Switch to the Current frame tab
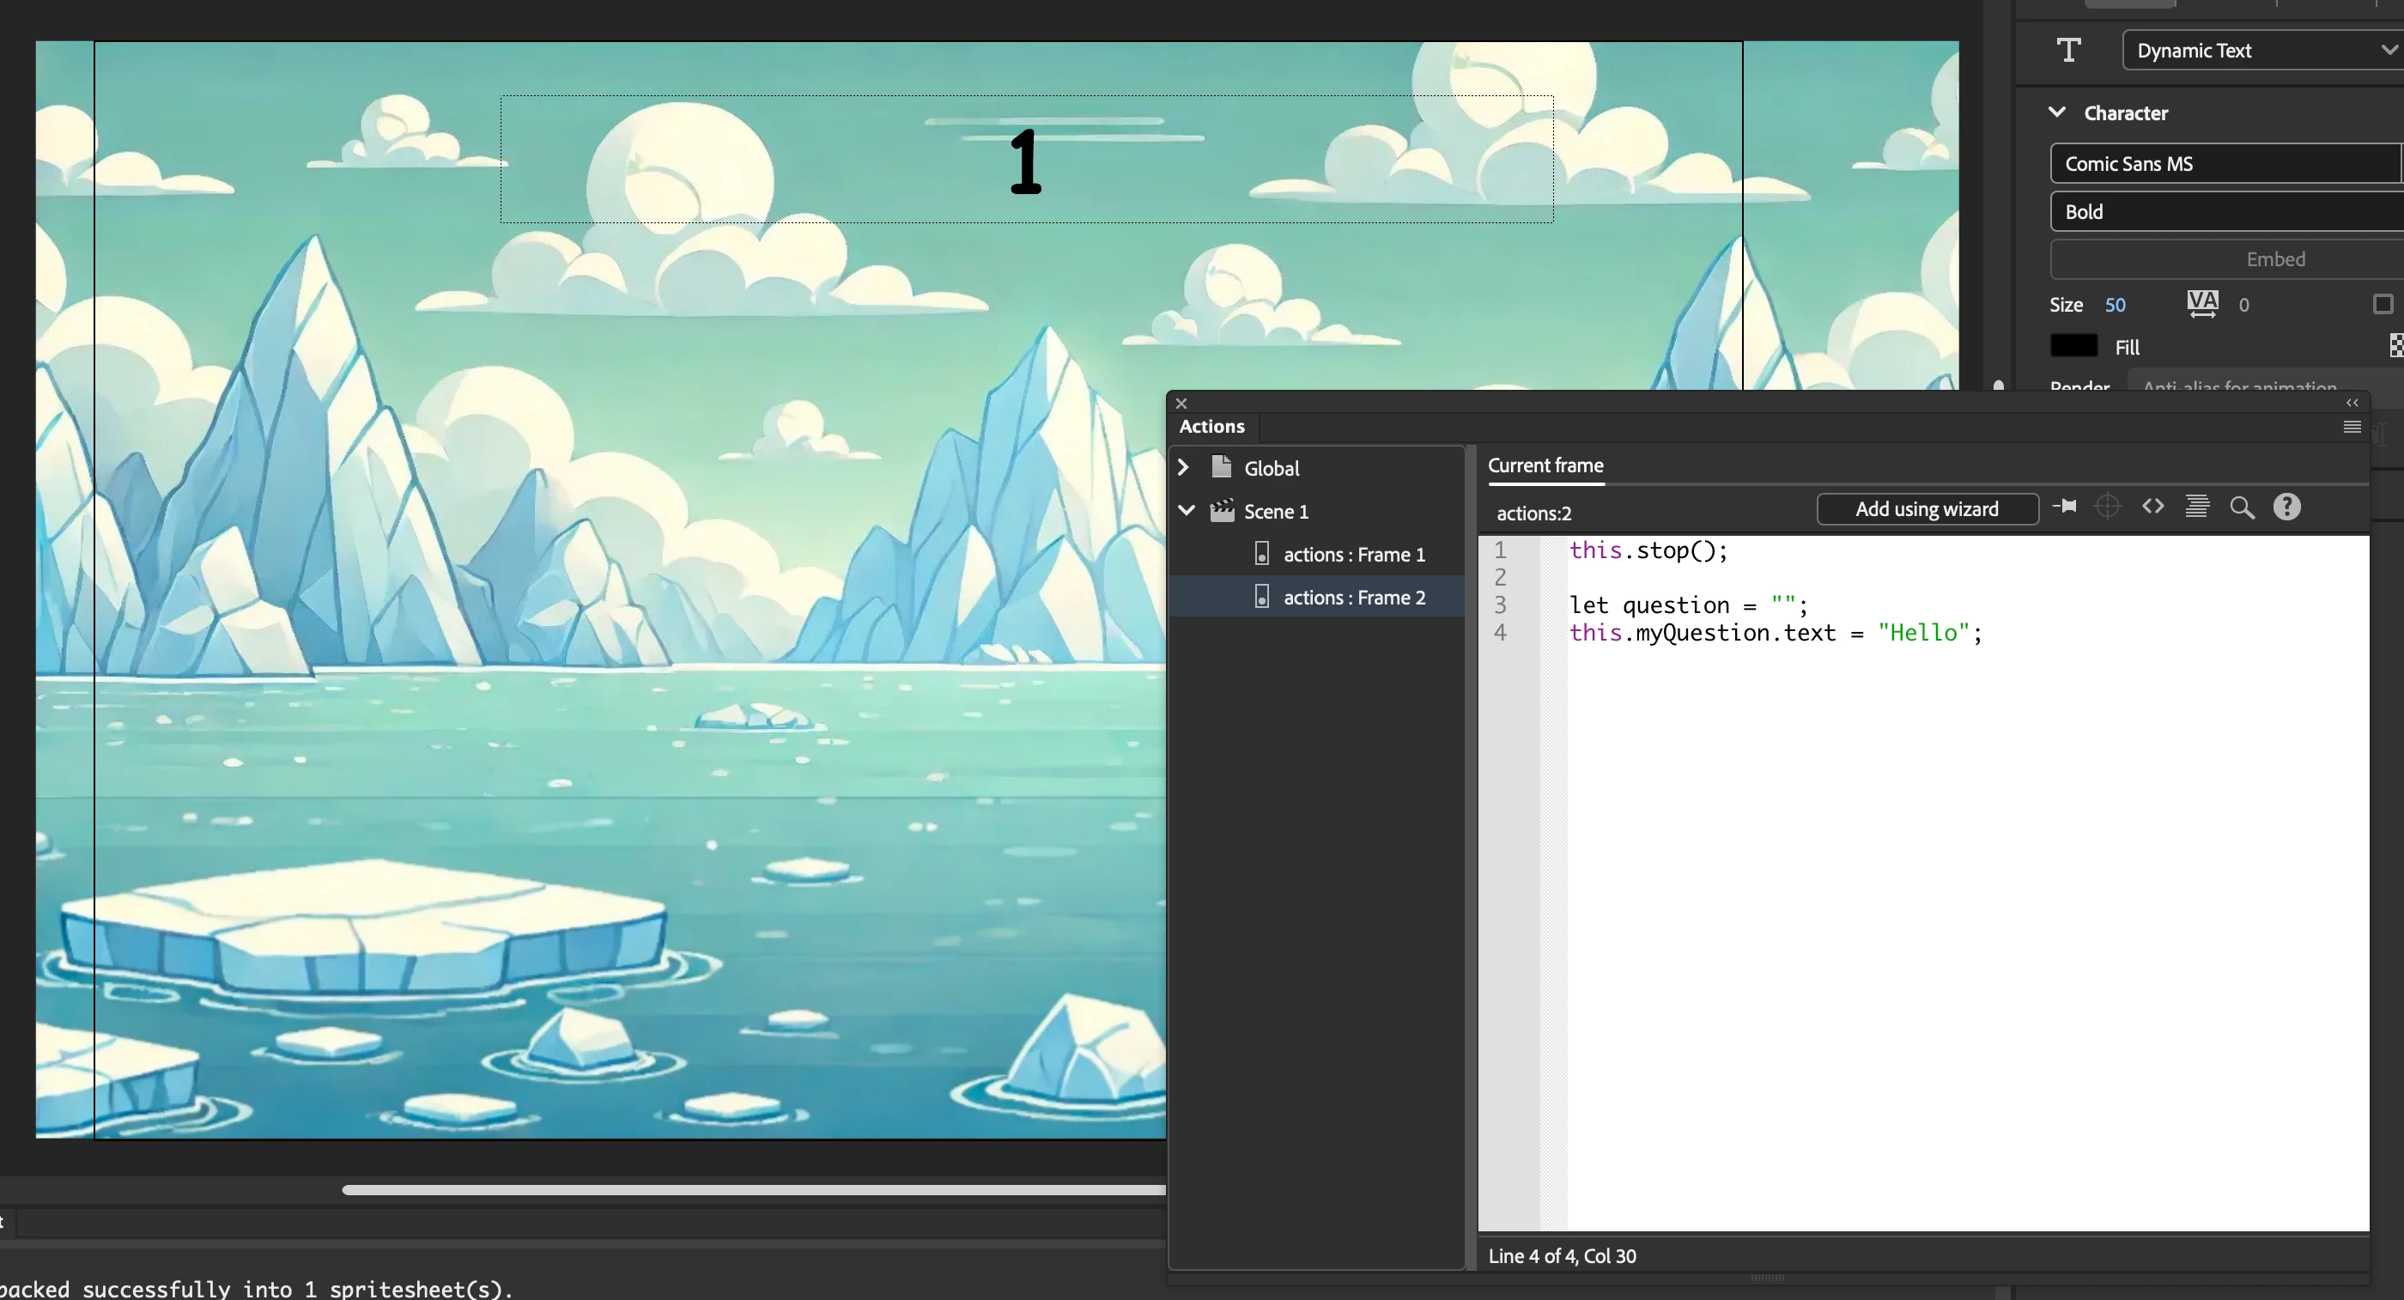This screenshot has height=1300, width=2404. [1545, 465]
